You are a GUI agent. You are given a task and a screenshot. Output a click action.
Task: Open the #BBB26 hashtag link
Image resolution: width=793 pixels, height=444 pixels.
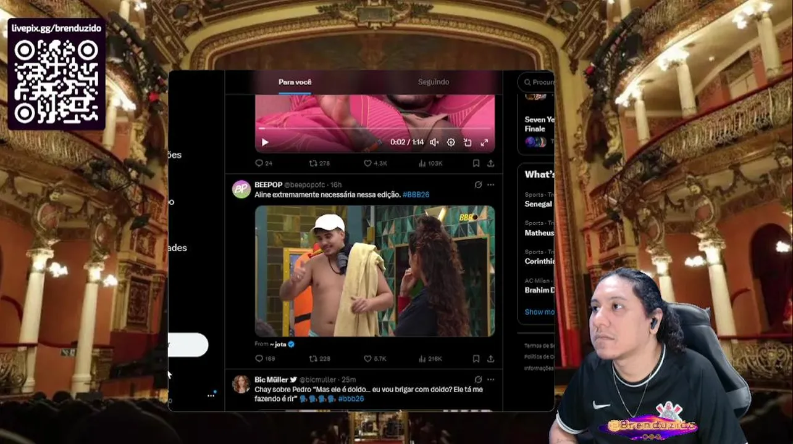pos(416,195)
